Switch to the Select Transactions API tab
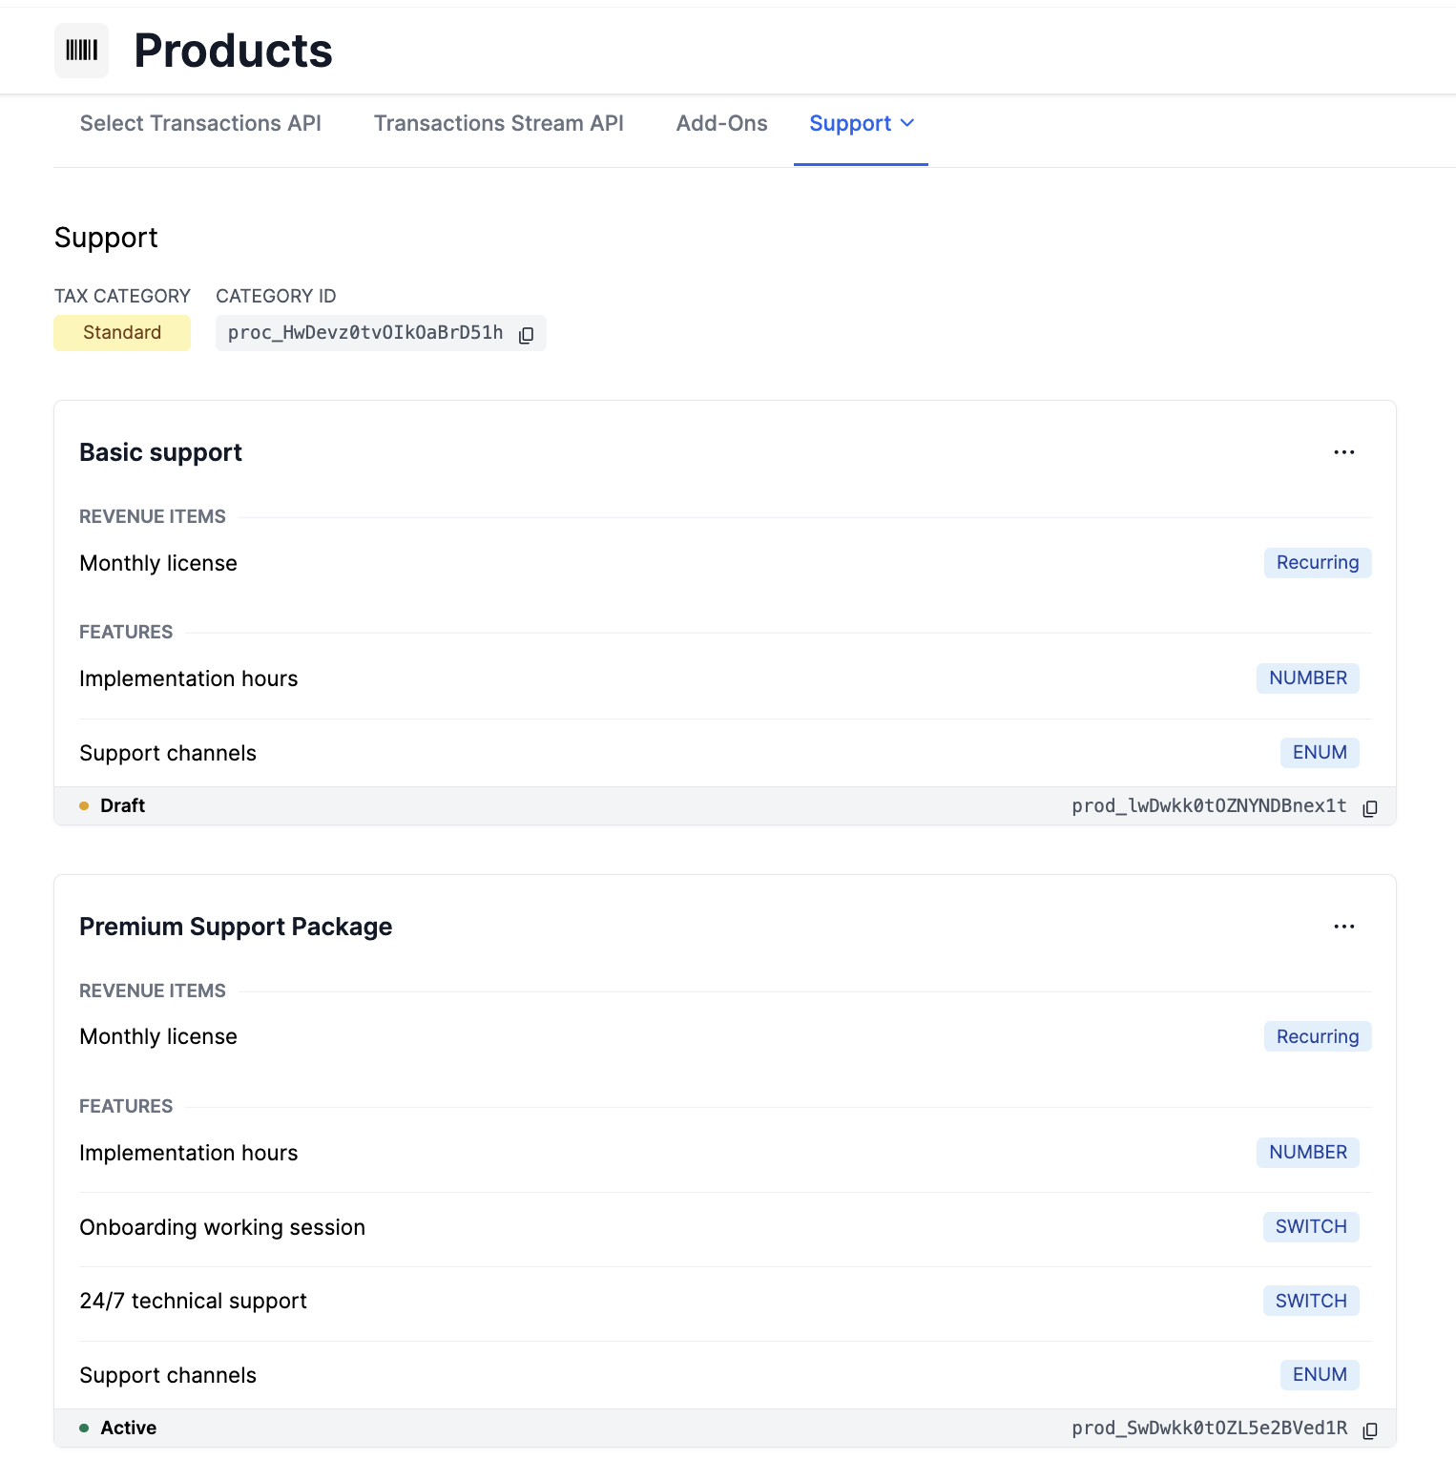 coord(200,124)
